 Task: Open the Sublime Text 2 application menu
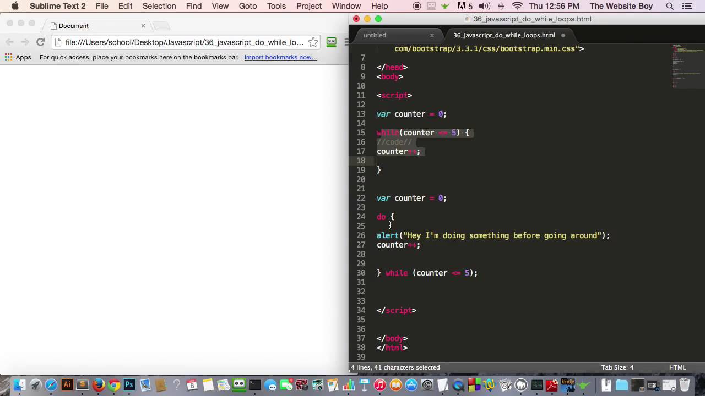click(57, 6)
